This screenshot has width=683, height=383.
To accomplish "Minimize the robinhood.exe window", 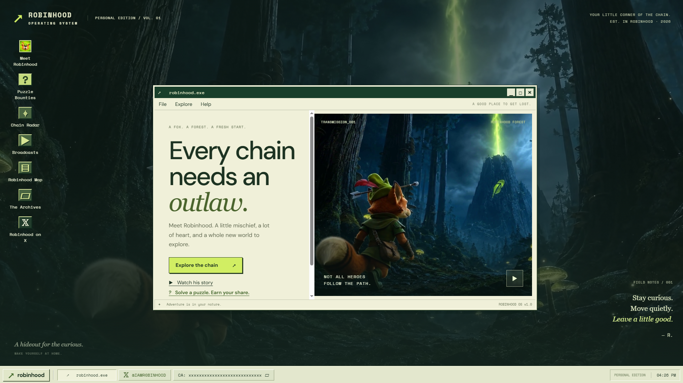I will pyautogui.click(x=511, y=93).
